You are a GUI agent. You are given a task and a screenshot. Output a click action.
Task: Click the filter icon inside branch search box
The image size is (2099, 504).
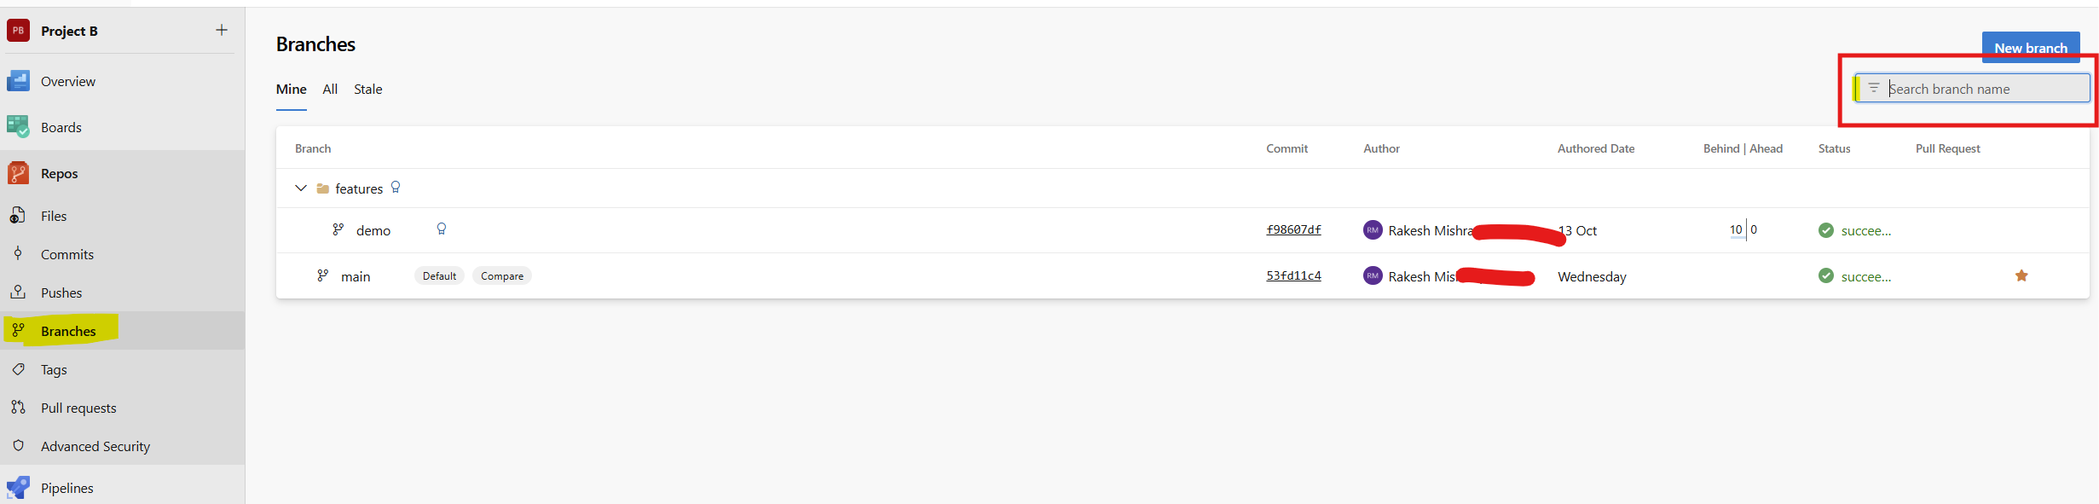coord(1872,88)
